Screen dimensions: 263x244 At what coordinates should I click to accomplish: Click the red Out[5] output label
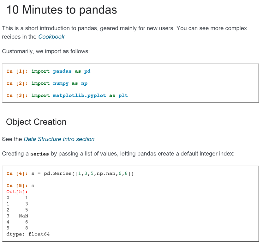(17, 192)
